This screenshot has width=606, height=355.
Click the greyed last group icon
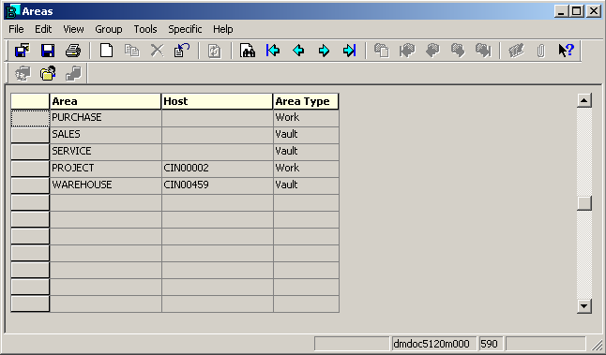483,51
